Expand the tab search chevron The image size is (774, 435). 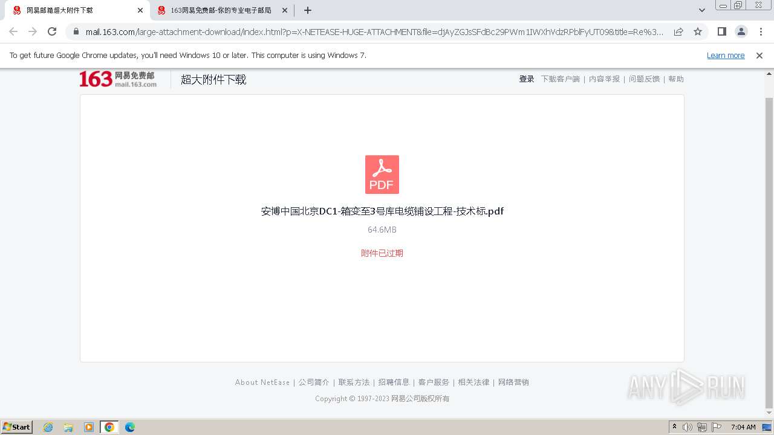(x=702, y=10)
